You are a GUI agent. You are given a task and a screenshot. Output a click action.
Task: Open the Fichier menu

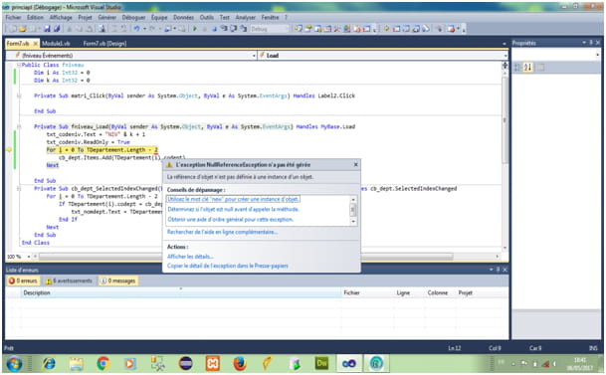pos(14,17)
